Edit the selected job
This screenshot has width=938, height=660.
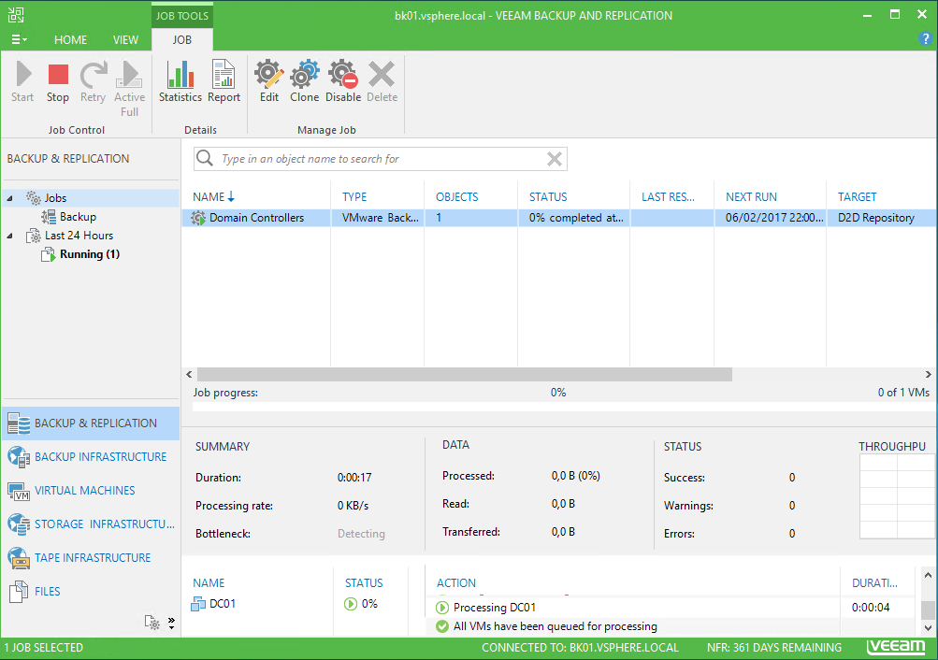[269, 82]
